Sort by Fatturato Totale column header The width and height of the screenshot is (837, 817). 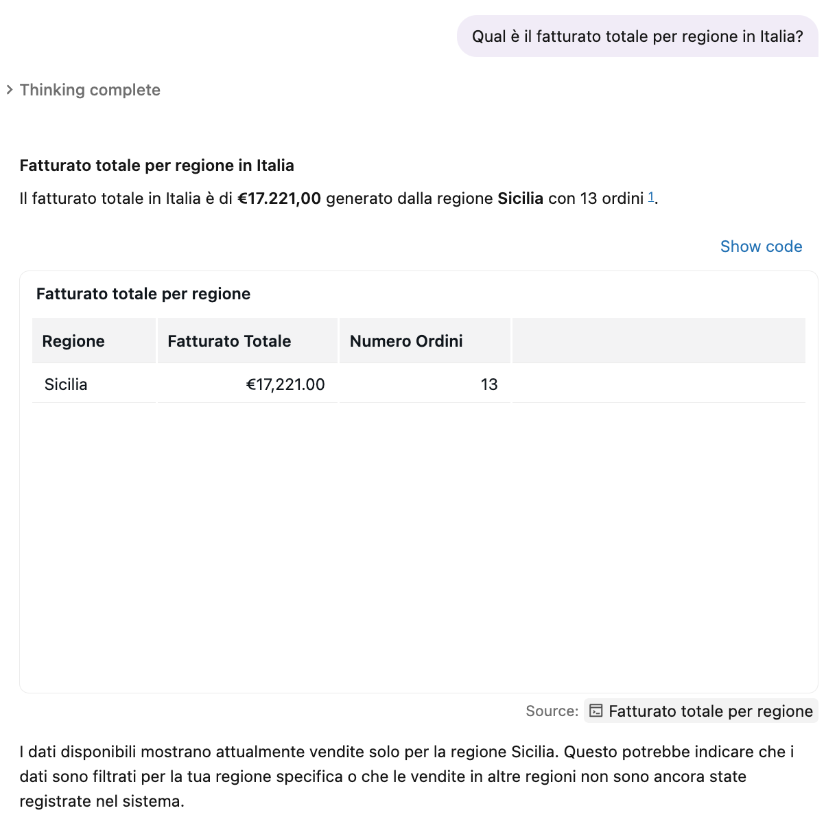pos(248,341)
